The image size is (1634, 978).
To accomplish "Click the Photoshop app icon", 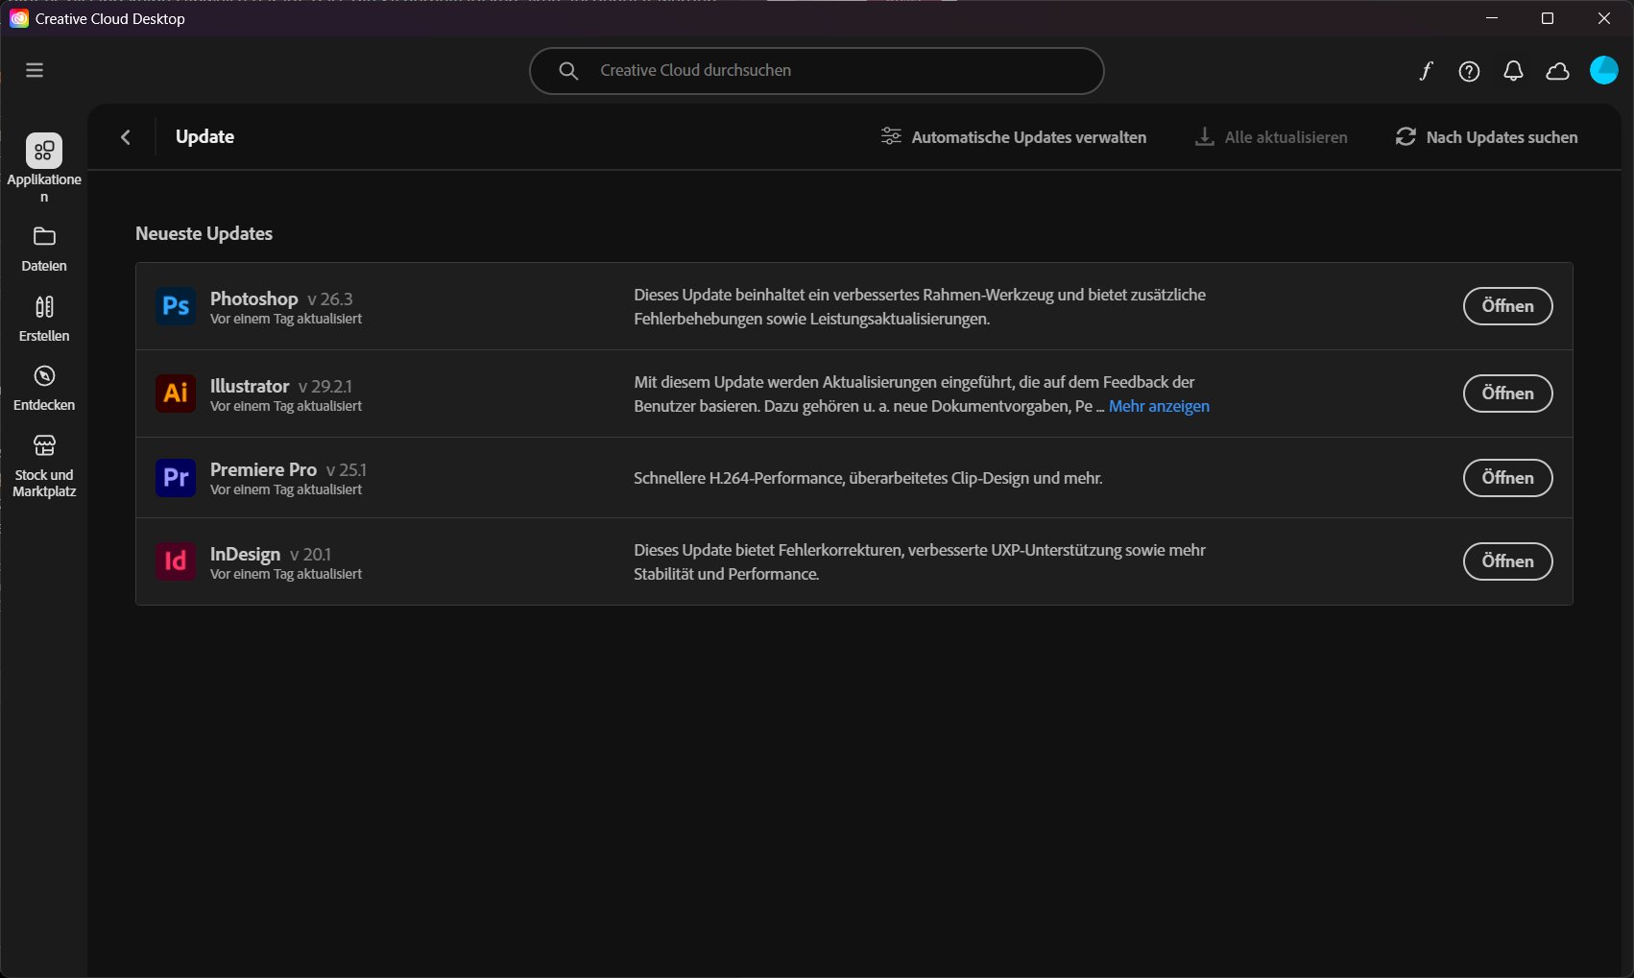I will tap(176, 306).
